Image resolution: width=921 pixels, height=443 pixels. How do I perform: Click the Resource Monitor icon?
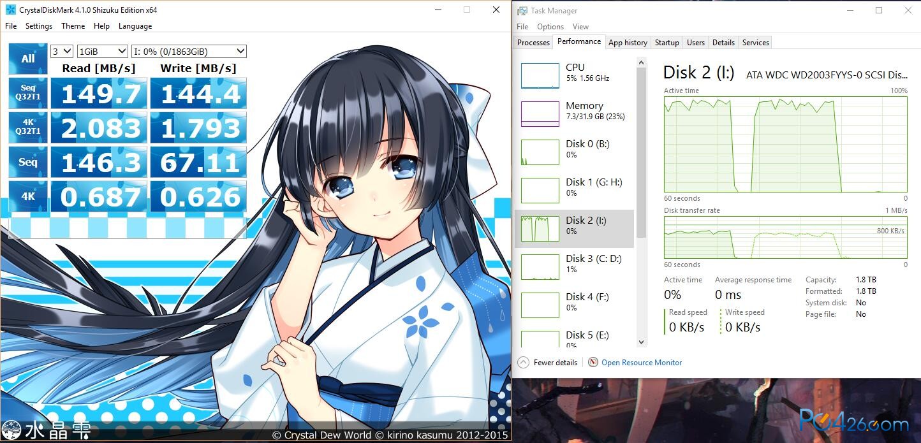pyautogui.click(x=593, y=362)
